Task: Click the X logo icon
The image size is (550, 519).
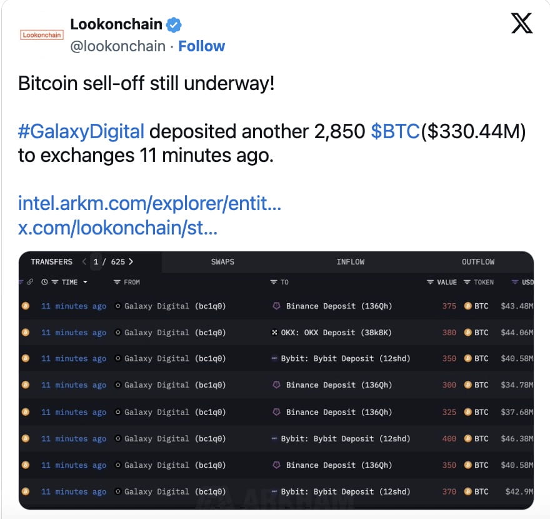Action: click(x=522, y=24)
